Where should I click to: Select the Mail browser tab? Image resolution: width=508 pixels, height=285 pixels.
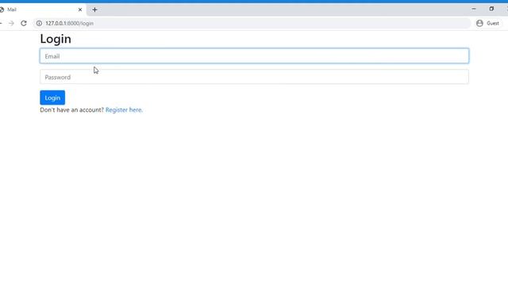pos(42,9)
